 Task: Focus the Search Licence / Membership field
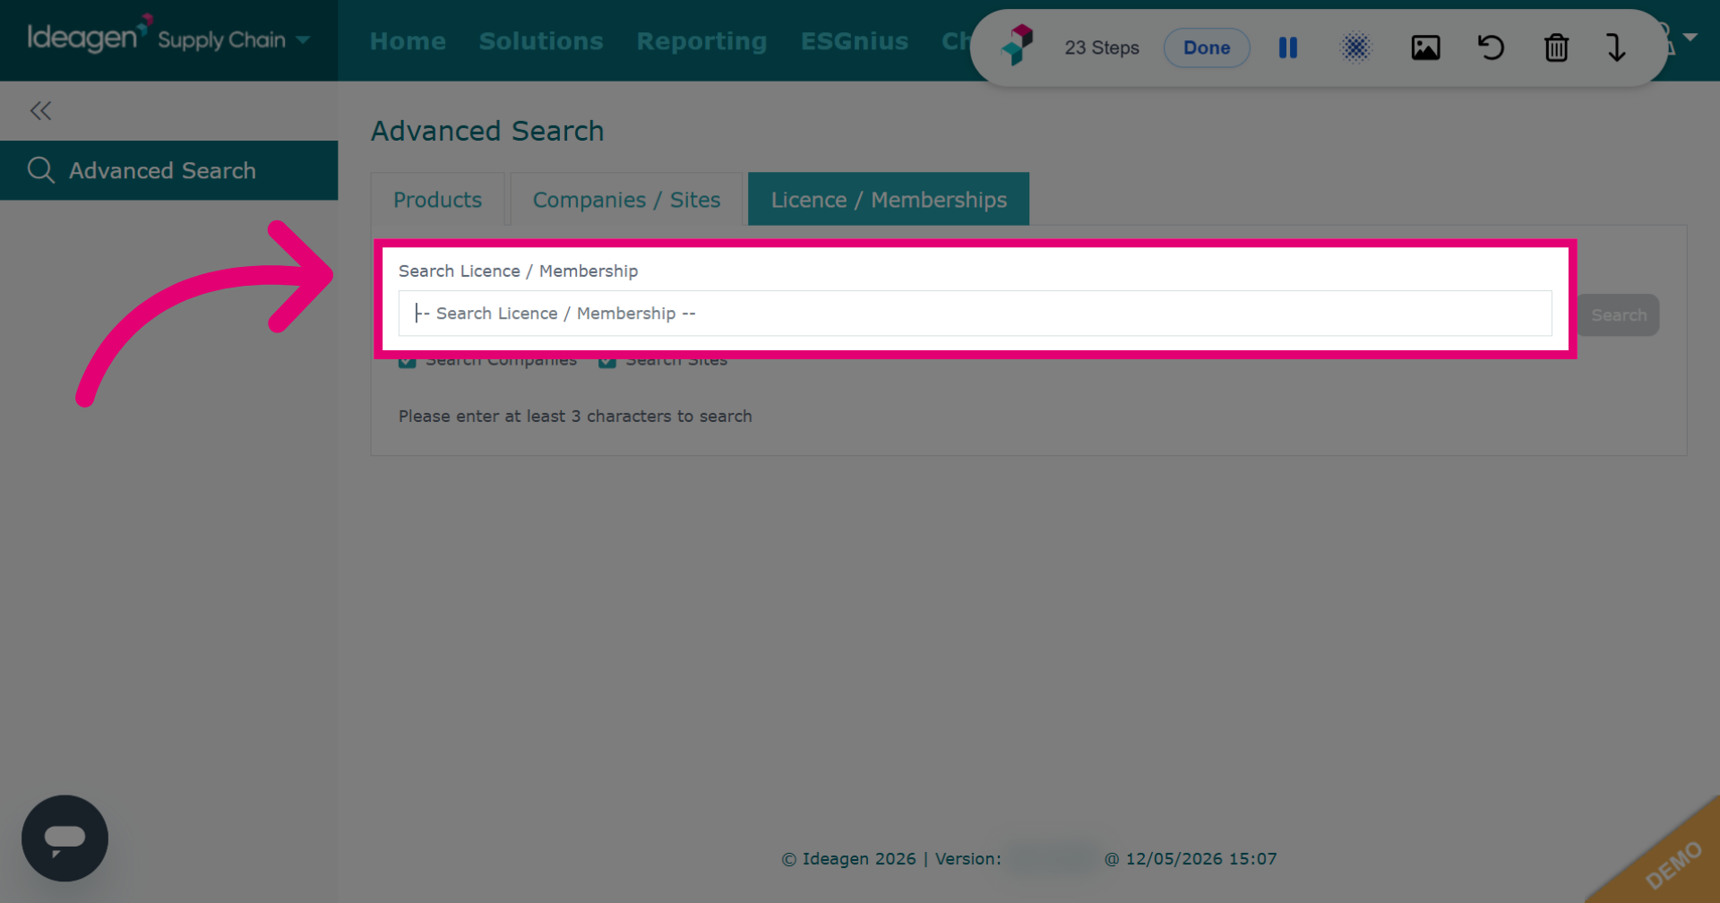[975, 314]
